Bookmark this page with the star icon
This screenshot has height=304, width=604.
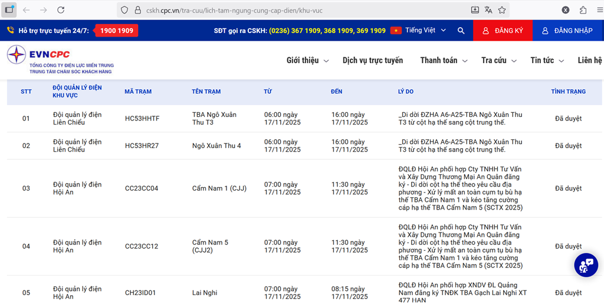[502, 10]
